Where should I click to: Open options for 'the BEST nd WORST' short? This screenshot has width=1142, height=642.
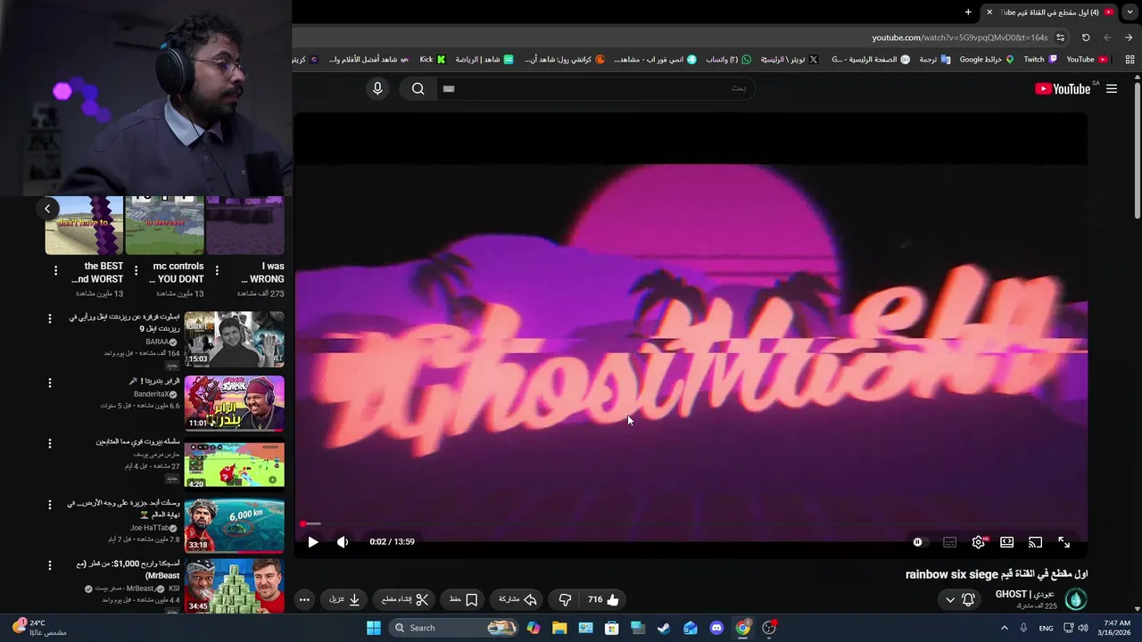55,270
